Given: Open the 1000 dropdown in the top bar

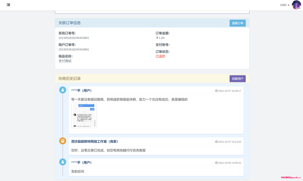Looking at the screenshot, I should coord(285,5).
